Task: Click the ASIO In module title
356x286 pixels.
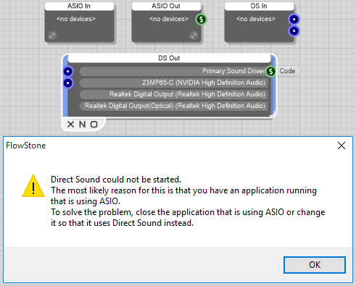Action: click(79, 6)
